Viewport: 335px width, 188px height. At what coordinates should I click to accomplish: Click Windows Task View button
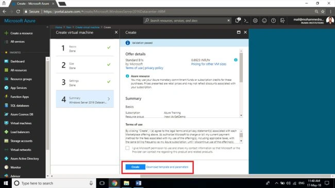(x=102, y=183)
